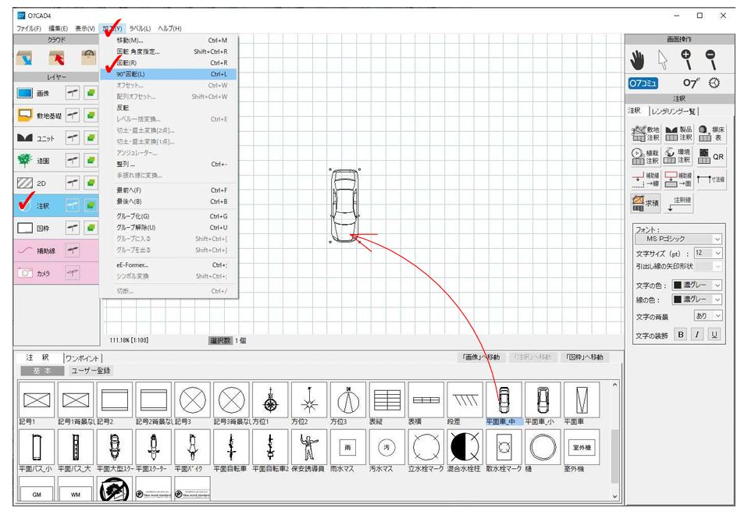This screenshot has width=755, height=515.
Task: Insert QR code annotation
Action: coord(710,156)
